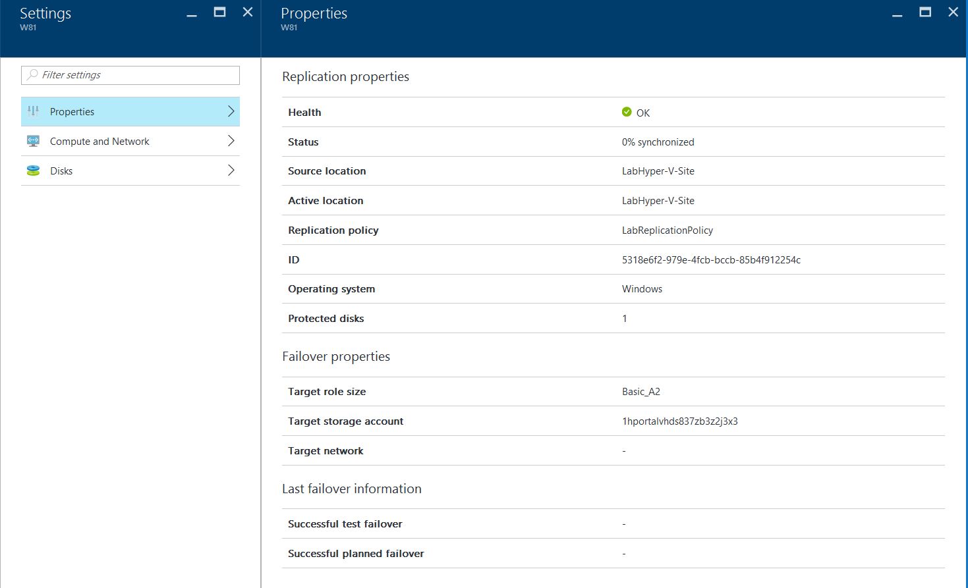The image size is (968, 588).
Task: Close the Properties blade
Action: pyautogui.click(x=953, y=12)
